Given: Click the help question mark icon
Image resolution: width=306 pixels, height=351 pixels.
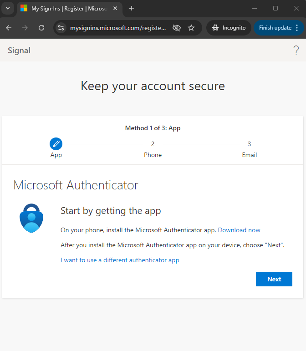Looking at the screenshot, I should click(x=296, y=50).
